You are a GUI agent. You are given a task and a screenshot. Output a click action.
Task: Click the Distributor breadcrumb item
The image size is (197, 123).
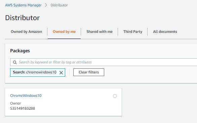click(59, 5)
